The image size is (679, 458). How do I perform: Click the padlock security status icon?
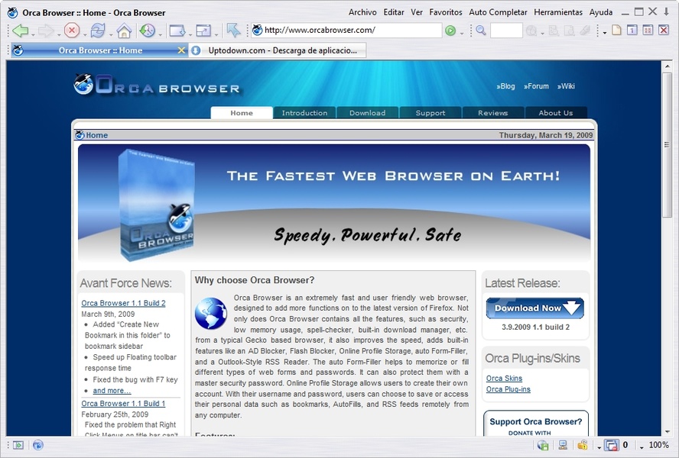(583, 445)
